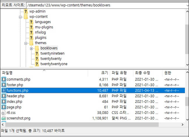
Task: Select the page.php file name
Action: [14, 107]
